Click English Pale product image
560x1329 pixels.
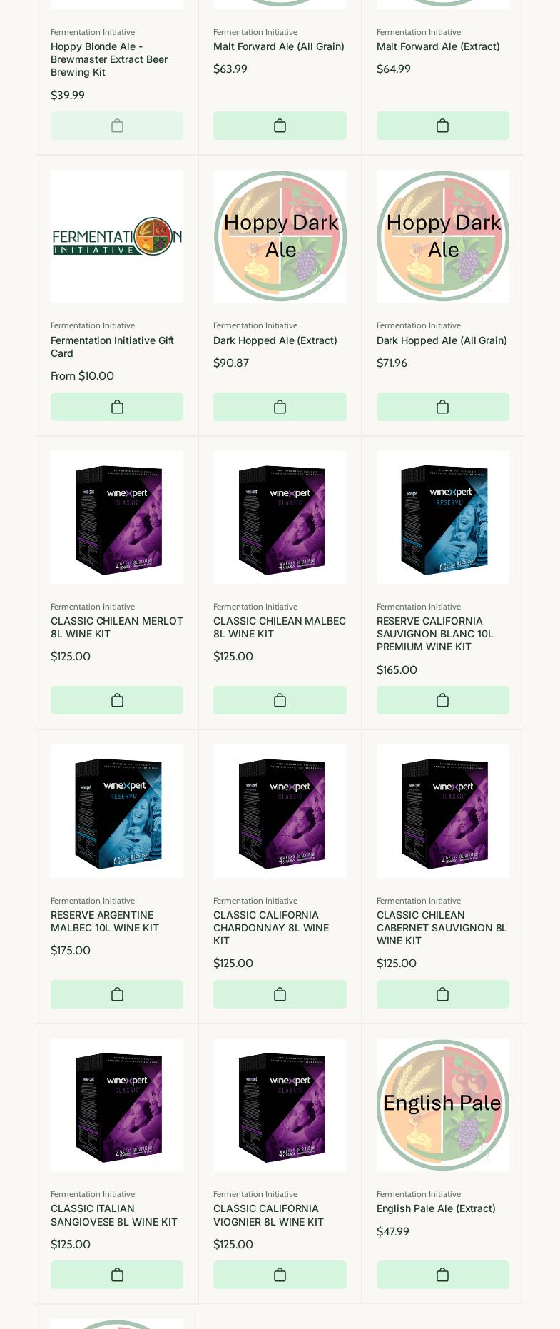(442, 1105)
